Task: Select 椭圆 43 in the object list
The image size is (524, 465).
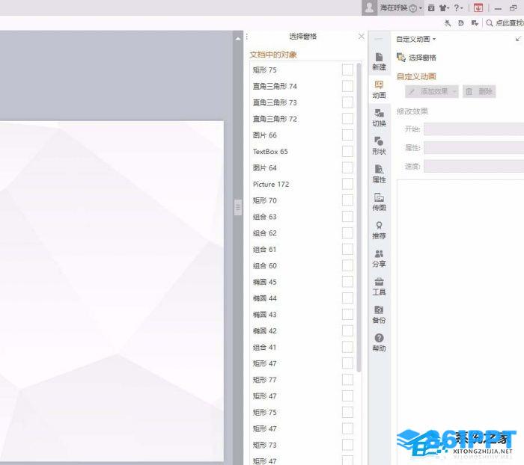Action: (265, 315)
